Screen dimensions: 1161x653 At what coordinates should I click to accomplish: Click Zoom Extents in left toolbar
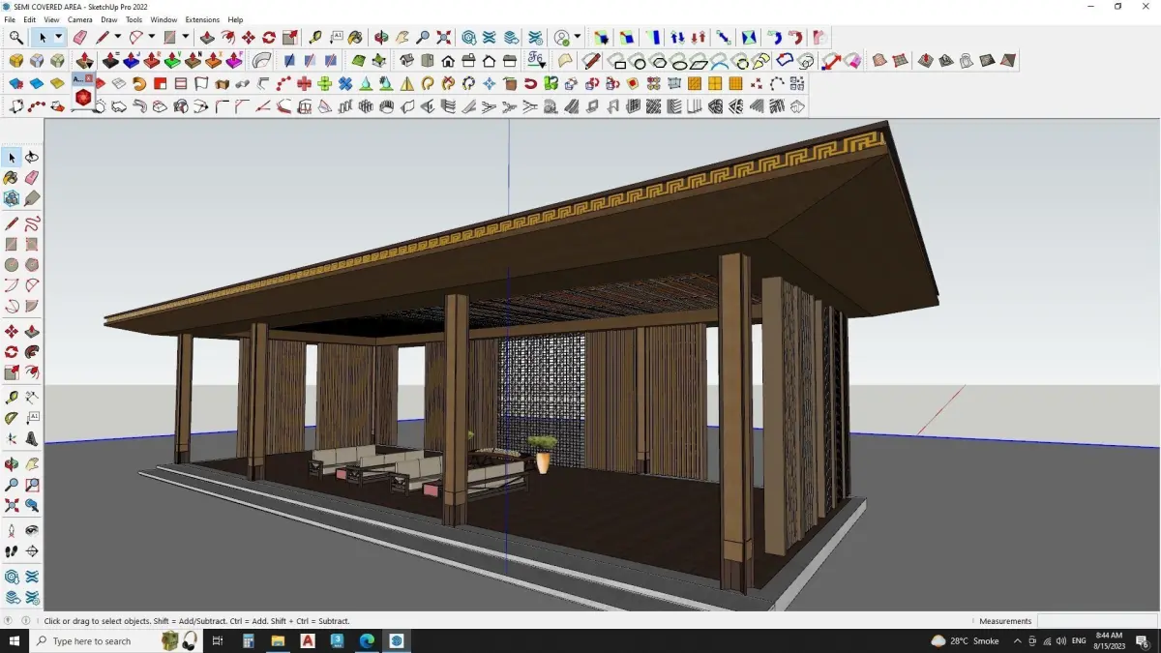(x=12, y=505)
